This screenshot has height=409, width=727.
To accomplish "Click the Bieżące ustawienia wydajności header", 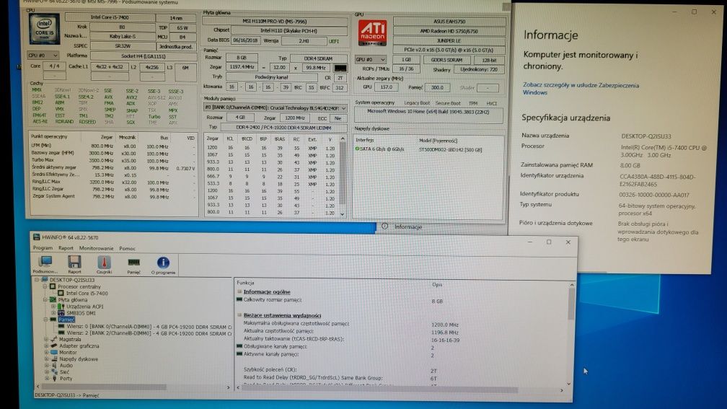I will pyautogui.click(x=282, y=315).
